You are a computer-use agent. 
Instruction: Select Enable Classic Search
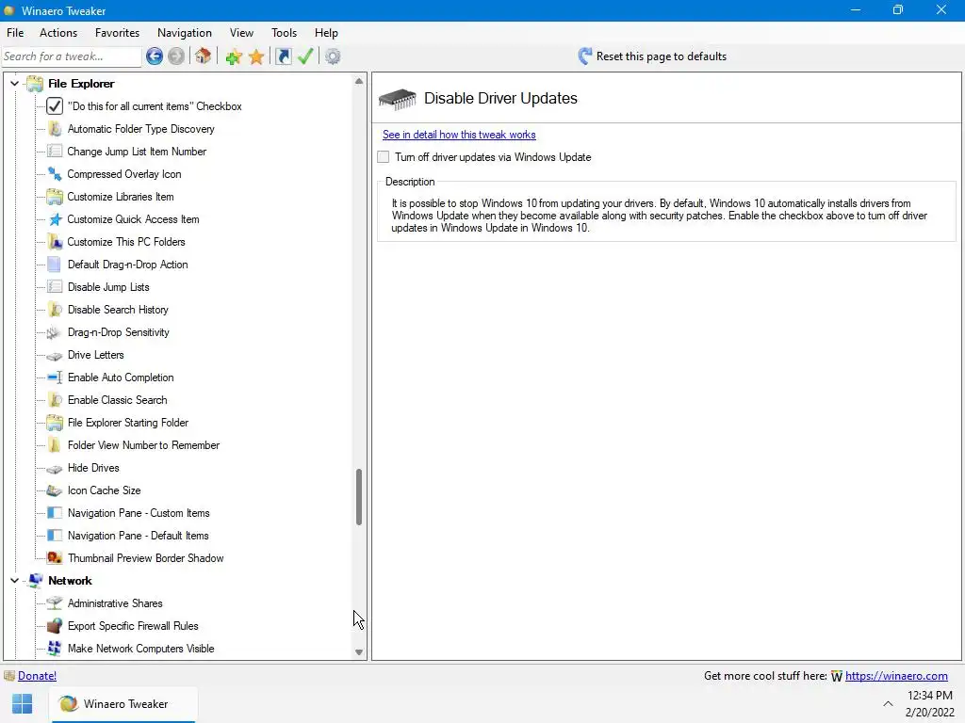click(x=118, y=400)
